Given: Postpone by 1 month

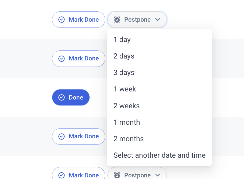Looking at the screenshot, I should [159, 122].
